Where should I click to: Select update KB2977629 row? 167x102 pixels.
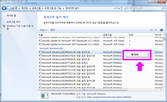click(100, 66)
